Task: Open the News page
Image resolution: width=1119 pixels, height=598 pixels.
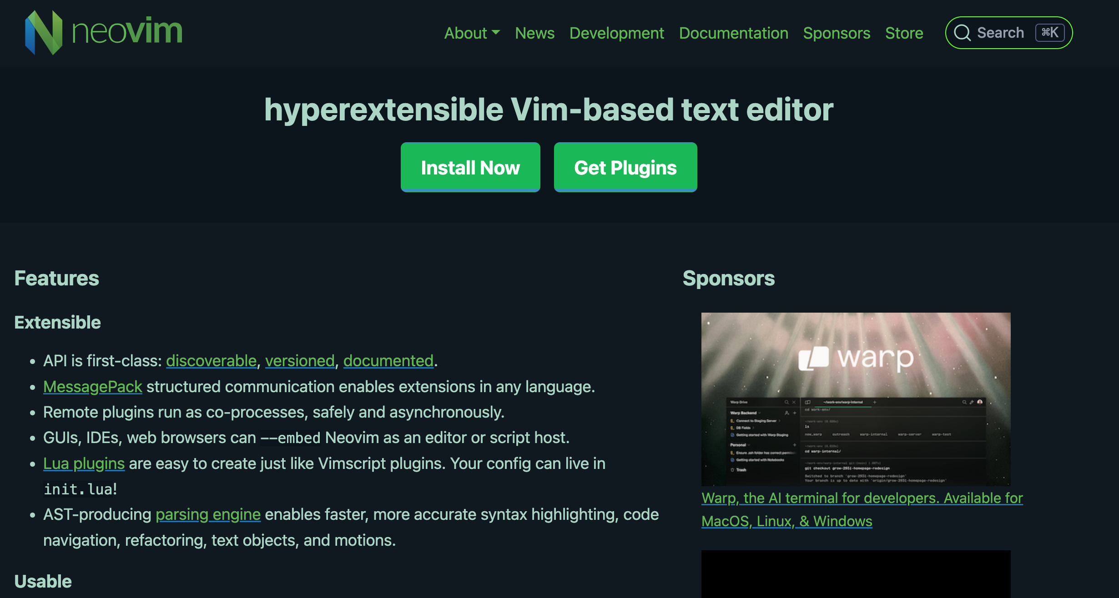Action: [534, 33]
